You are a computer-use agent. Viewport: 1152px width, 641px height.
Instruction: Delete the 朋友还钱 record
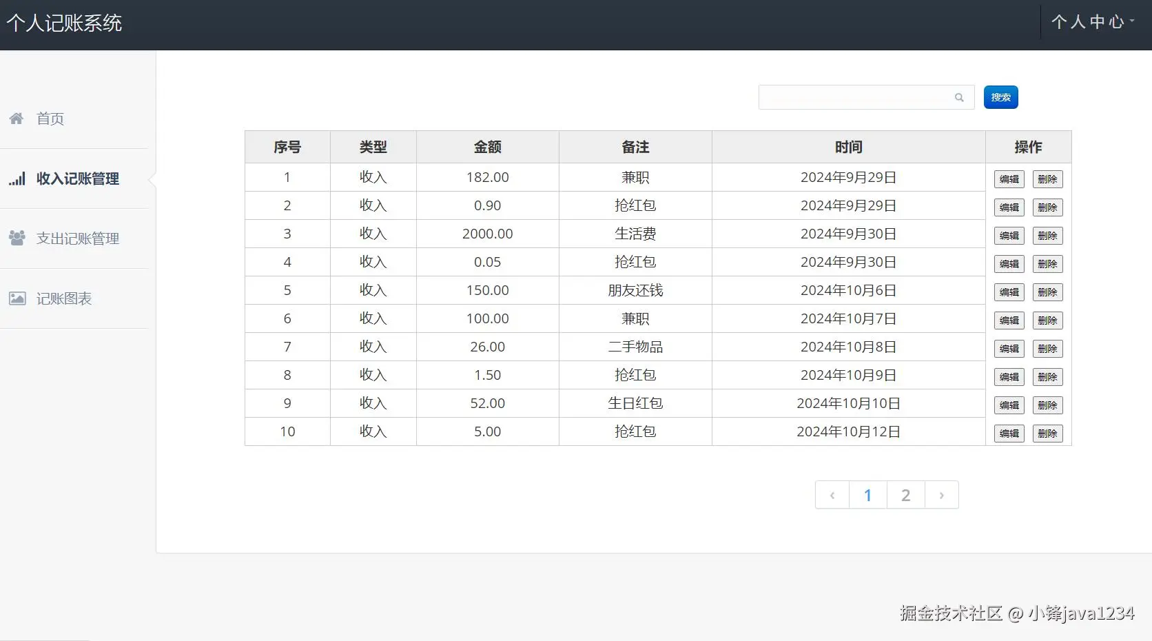tap(1047, 292)
